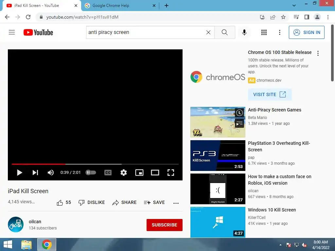Open Chrome three-dot menu
This screenshot has height=251, width=335.
[328, 17]
